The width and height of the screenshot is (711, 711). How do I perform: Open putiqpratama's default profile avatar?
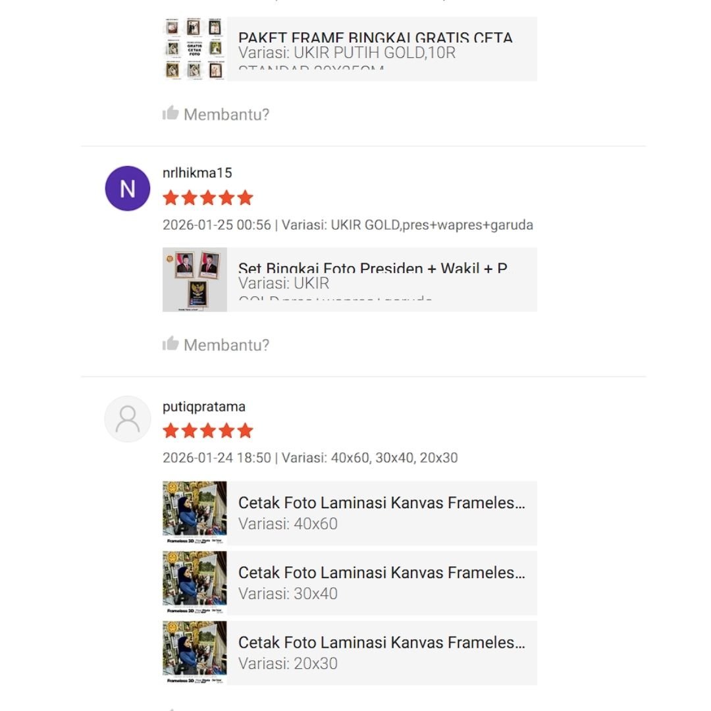tap(128, 419)
